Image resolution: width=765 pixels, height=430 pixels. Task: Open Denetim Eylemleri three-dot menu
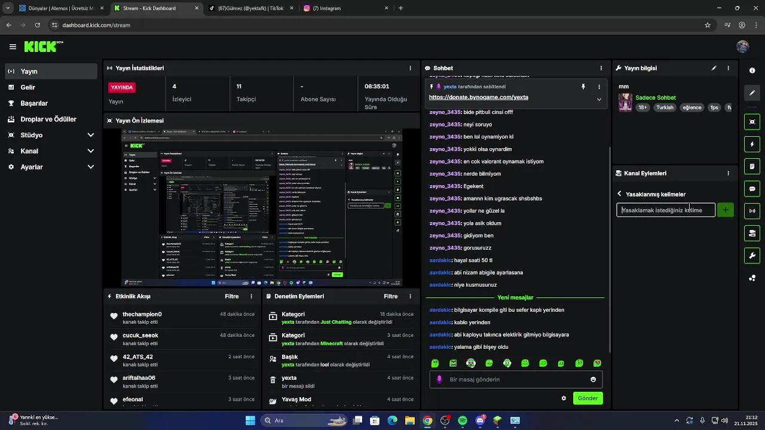410,296
